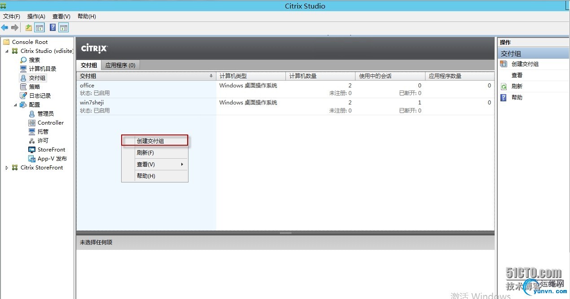Open the 日志记录 icon in the tree
Image resolution: width=570 pixels, height=299 pixels.
coord(23,95)
